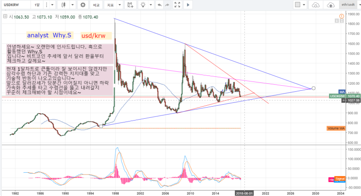Select the '안녕하세요' greeting text note
The image size is (361, 196).
click(x=60, y=54)
